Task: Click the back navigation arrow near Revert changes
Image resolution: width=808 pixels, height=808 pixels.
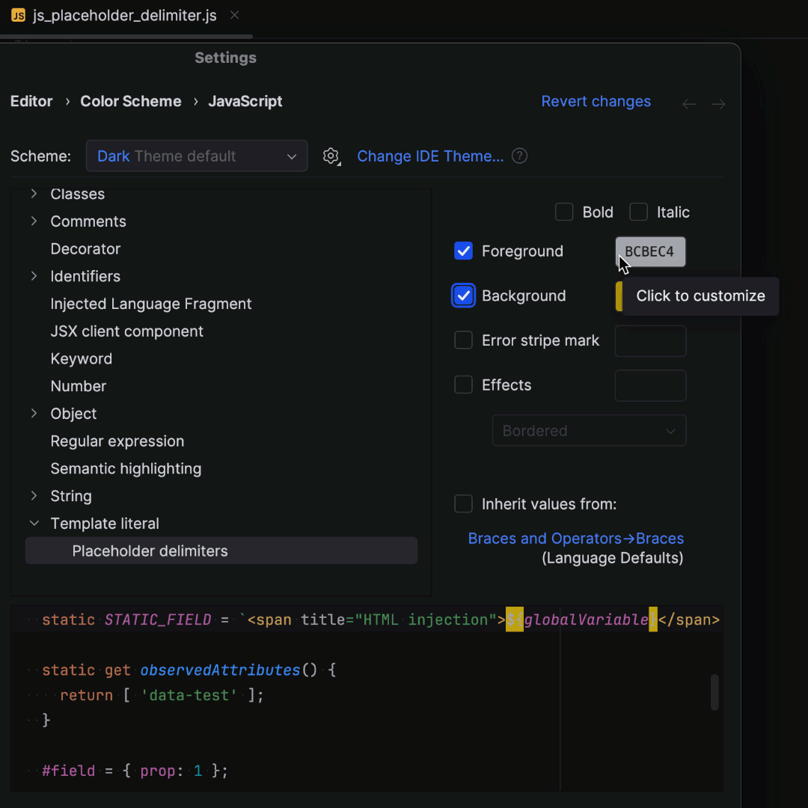Action: [688, 104]
